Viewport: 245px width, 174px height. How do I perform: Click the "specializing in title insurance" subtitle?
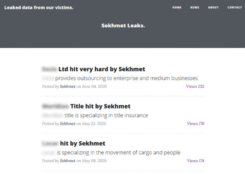(x=106, y=115)
